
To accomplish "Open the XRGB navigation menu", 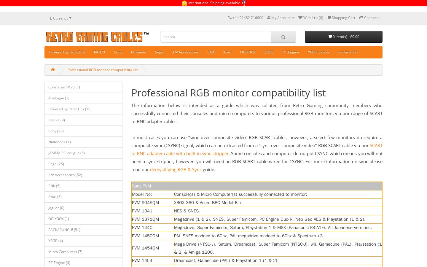I will [269, 52].
